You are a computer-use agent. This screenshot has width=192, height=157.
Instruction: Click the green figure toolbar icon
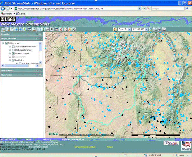click(43, 29)
